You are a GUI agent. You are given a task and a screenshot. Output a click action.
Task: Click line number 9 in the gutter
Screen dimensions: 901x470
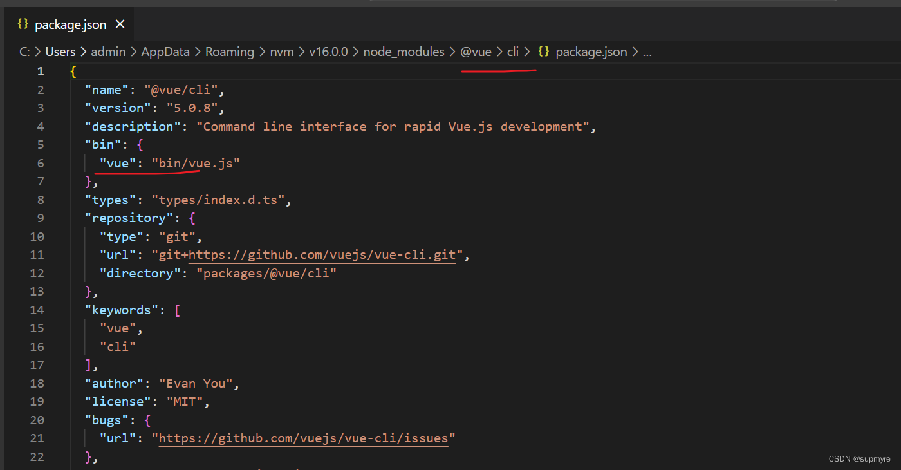[x=41, y=218]
